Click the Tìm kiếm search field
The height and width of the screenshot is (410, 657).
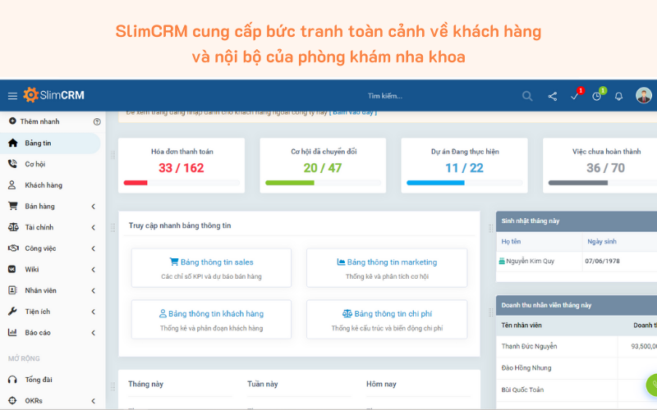385,96
